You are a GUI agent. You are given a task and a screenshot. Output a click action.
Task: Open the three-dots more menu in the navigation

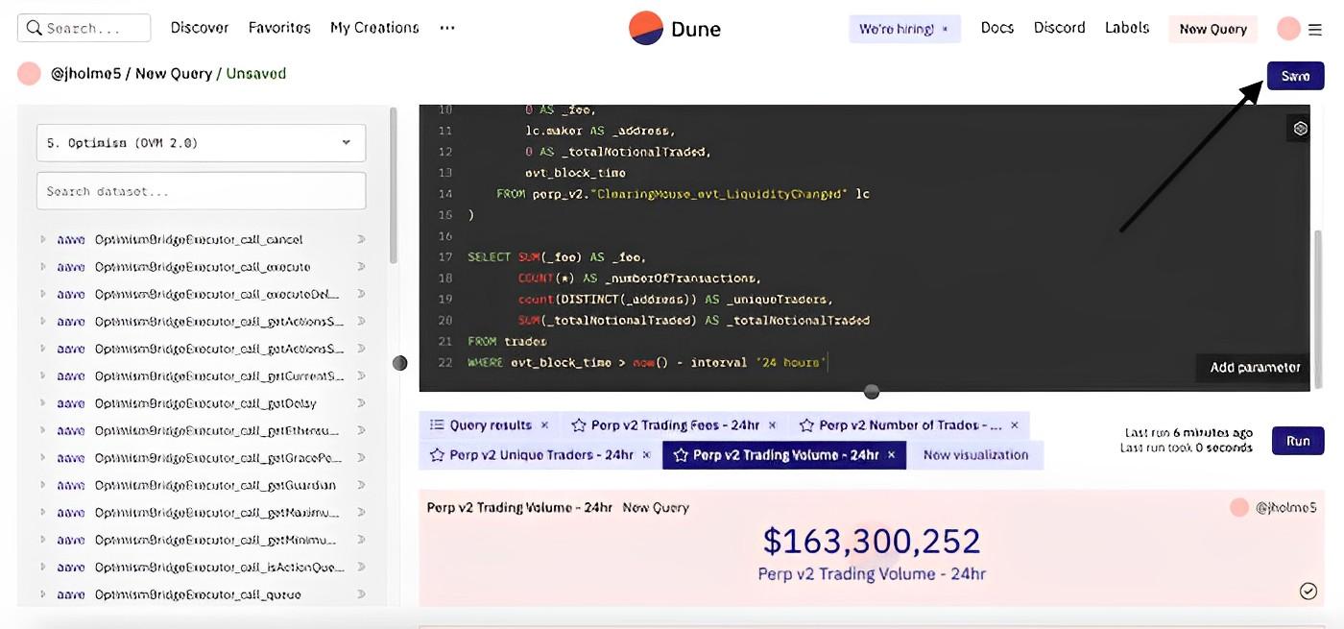click(x=447, y=28)
